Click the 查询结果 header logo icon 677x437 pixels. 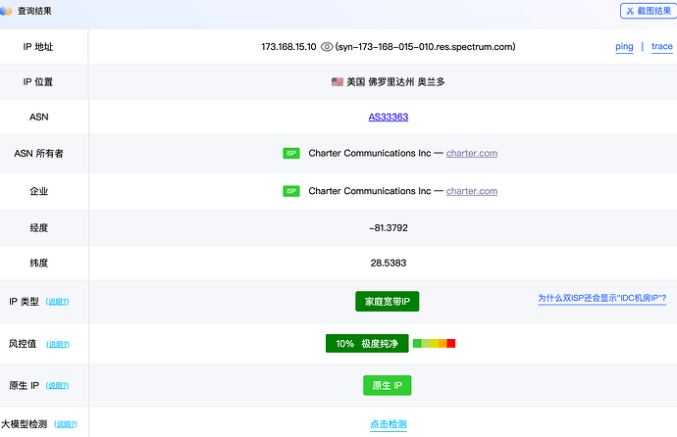click(6, 11)
